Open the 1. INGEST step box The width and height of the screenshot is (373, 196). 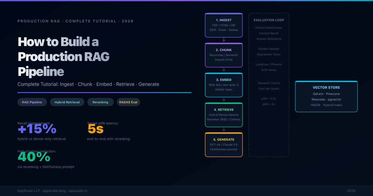(224, 25)
